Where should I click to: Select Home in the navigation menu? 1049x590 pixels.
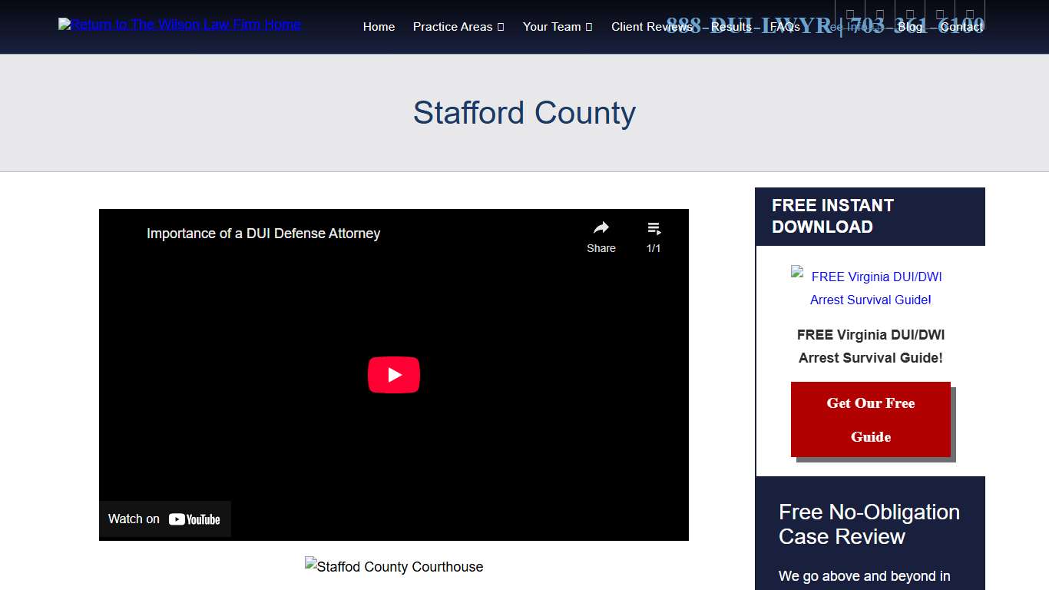click(379, 26)
